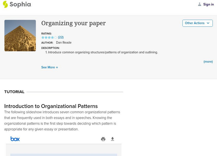Click the Sophia logo icon
The image size is (217, 156).
point(5,4)
